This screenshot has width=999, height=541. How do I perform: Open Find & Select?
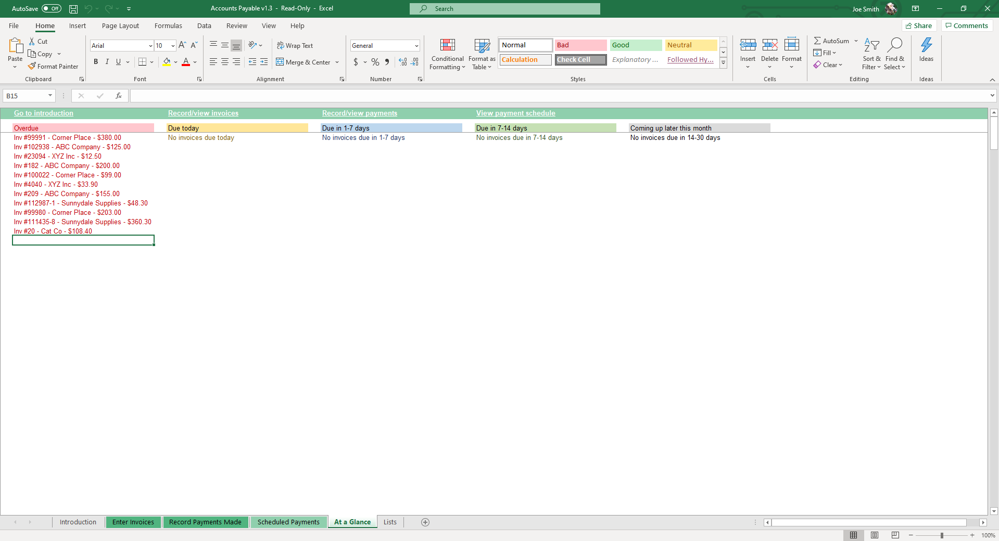point(895,54)
